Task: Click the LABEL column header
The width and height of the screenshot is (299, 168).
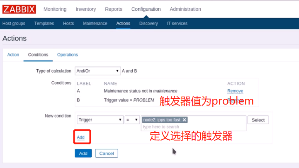Action: click(84, 83)
